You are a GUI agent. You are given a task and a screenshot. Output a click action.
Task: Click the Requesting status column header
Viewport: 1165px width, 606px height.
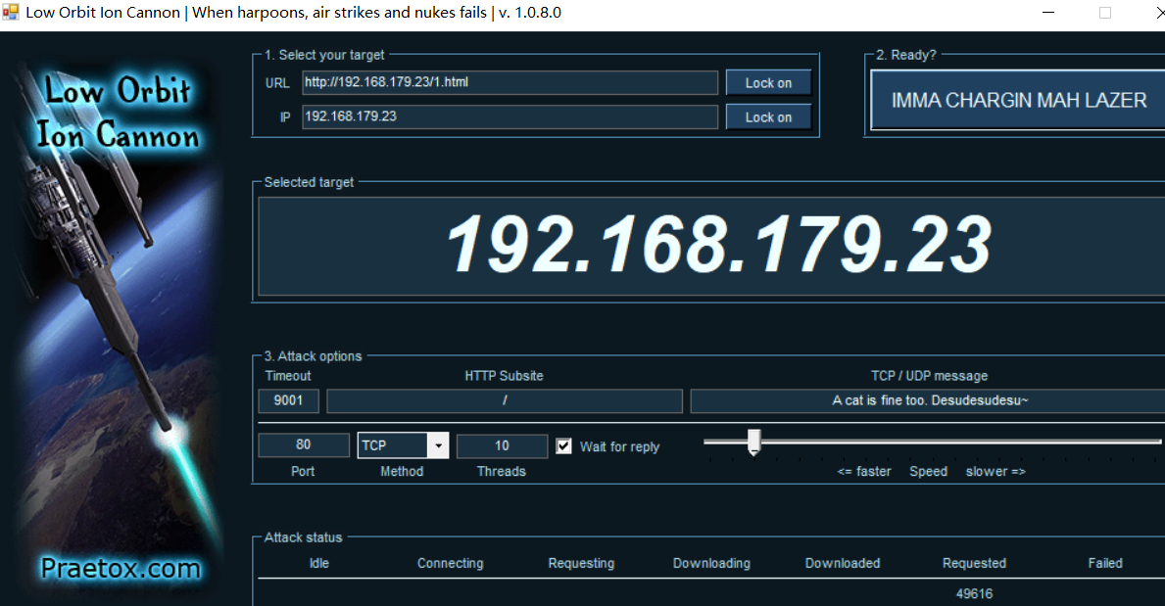click(581, 563)
